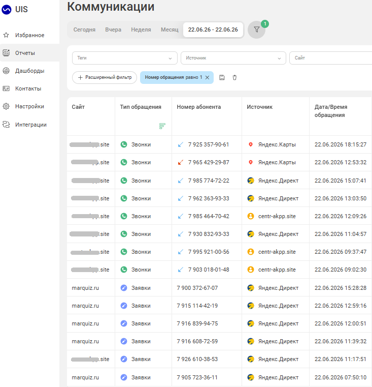The height and width of the screenshot is (387, 372).
Task: Click marquiz.ru in the 15:28:28 row
Action: [x=85, y=288]
